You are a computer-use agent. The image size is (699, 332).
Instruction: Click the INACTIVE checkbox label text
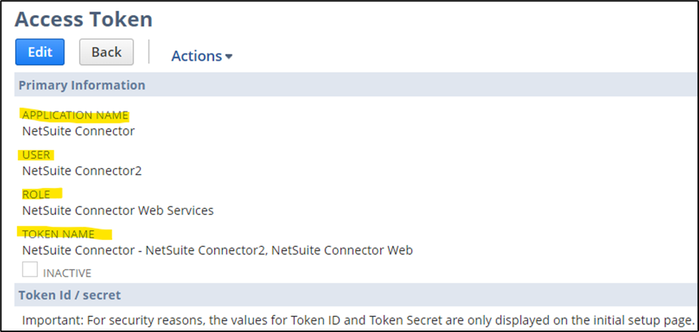(x=67, y=273)
